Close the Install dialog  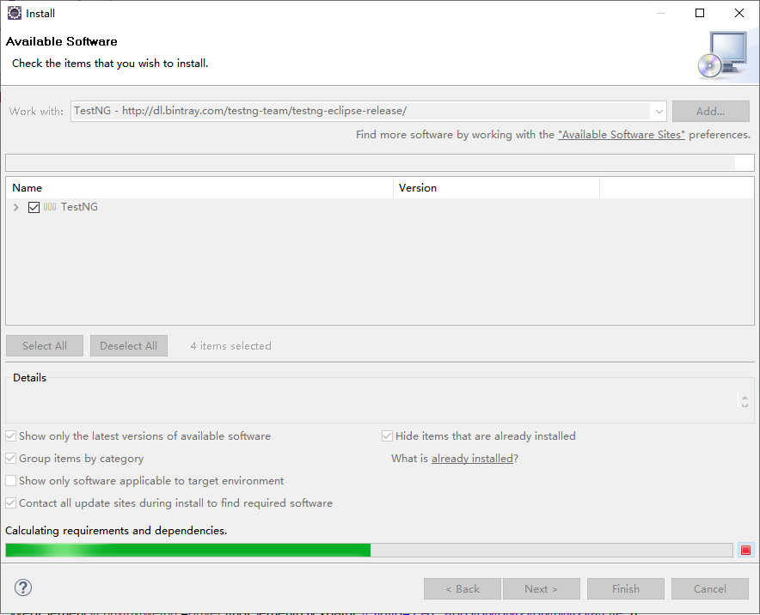point(739,13)
